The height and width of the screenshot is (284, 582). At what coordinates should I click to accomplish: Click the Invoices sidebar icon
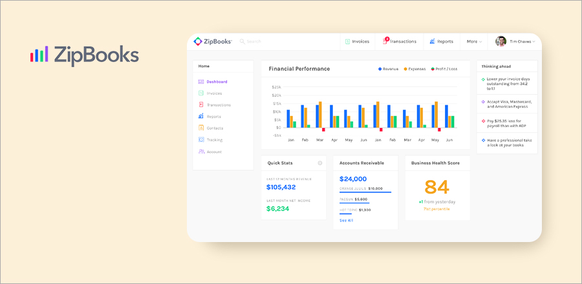tap(201, 94)
